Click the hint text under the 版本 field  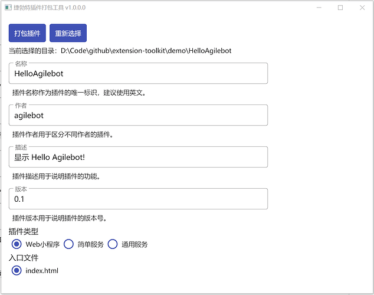coord(59,218)
